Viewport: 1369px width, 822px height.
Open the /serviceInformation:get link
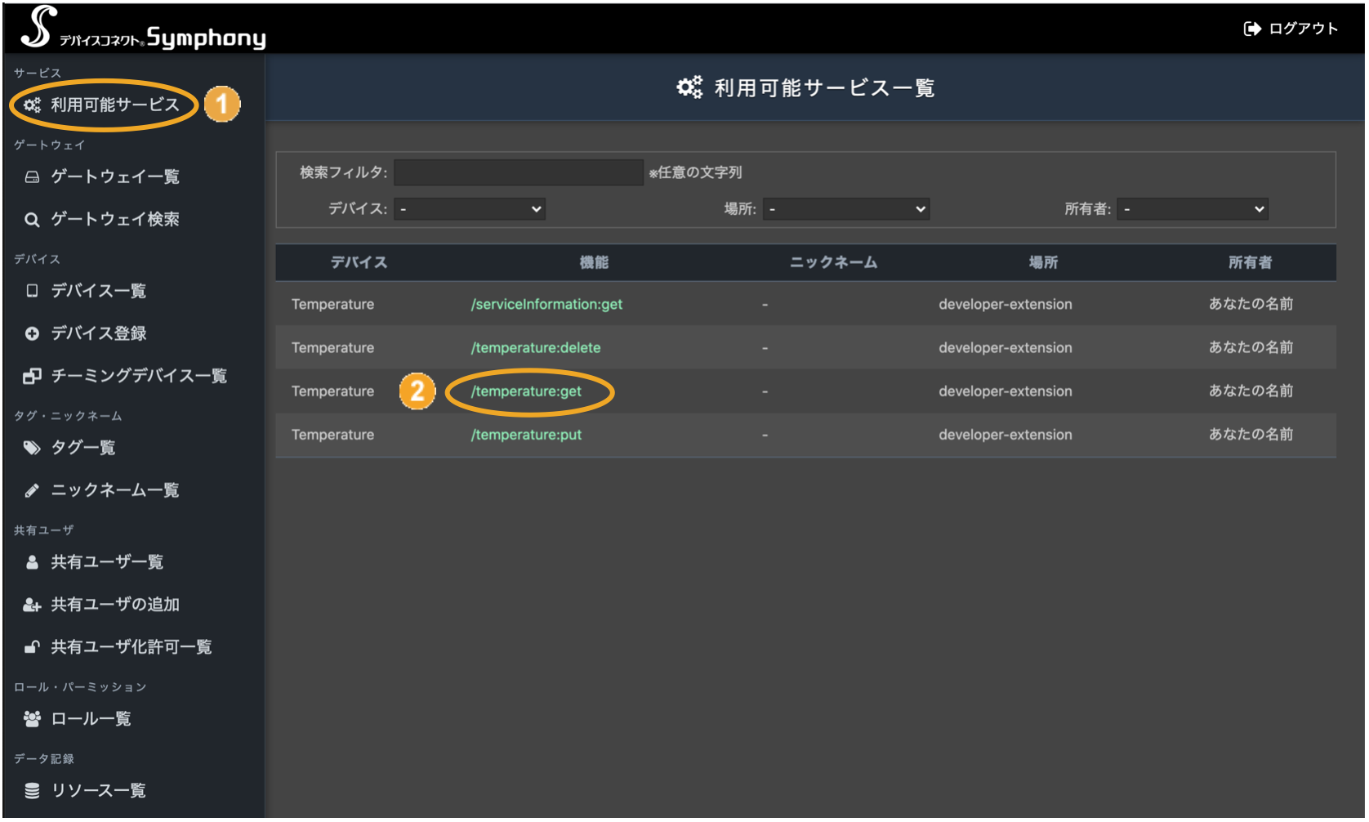click(546, 305)
